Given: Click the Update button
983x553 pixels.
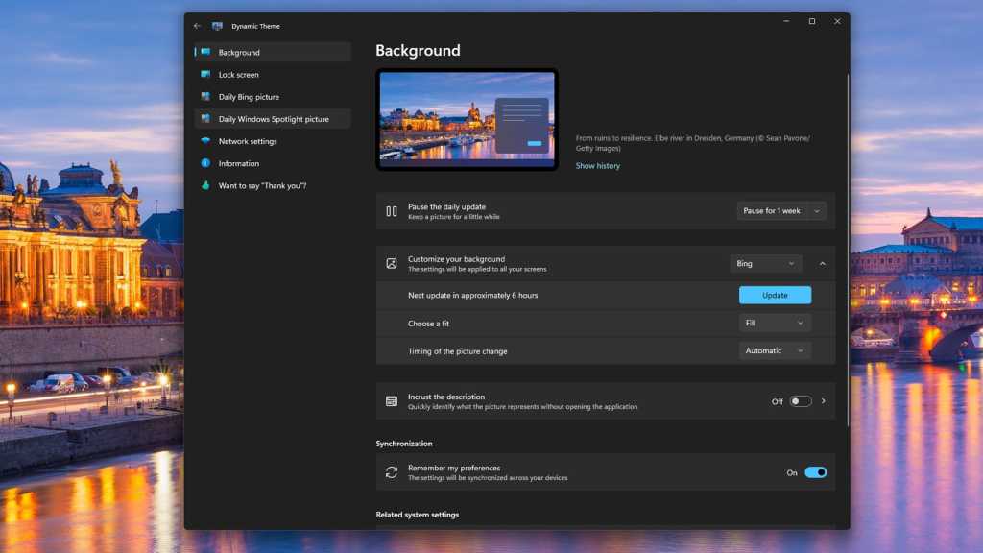Looking at the screenshot, I should [x=774, y=295].
